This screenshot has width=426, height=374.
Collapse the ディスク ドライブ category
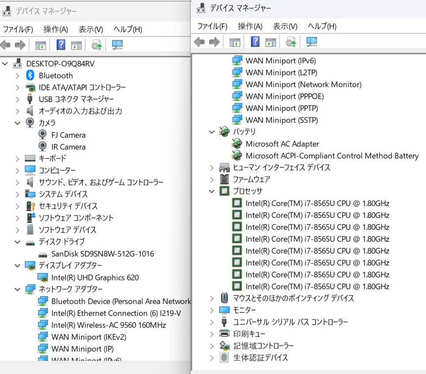click(18, 242)
